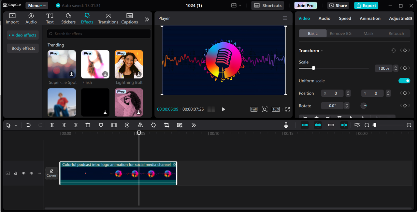Enter fullscreen player view

[287, 109]
